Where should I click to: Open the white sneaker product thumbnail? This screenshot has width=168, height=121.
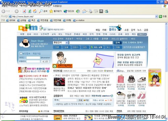click(x=141, y=79)
